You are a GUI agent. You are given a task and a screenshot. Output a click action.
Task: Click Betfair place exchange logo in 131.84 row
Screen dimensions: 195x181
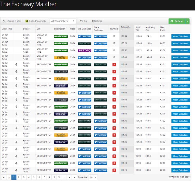pos(100,36)
